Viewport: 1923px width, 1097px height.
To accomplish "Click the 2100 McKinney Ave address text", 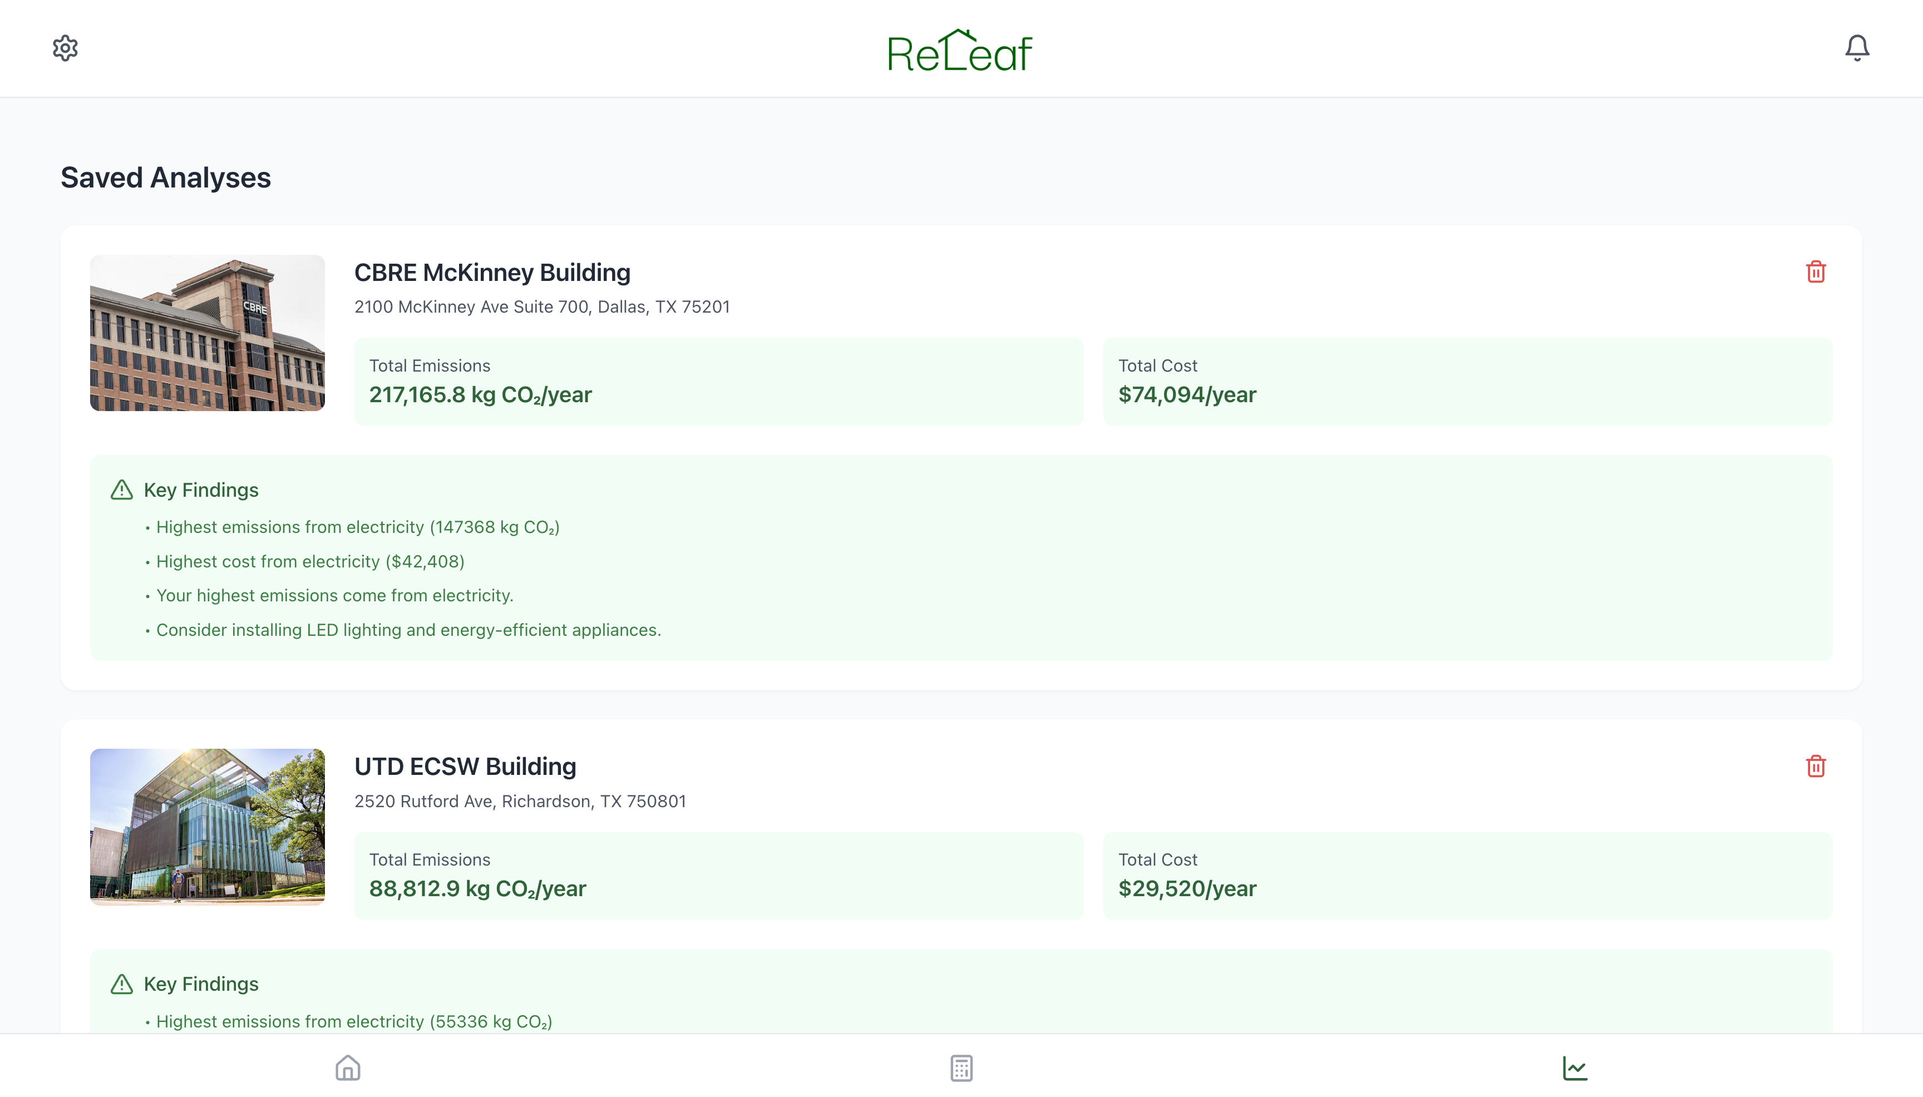I will tap(542, 307).
